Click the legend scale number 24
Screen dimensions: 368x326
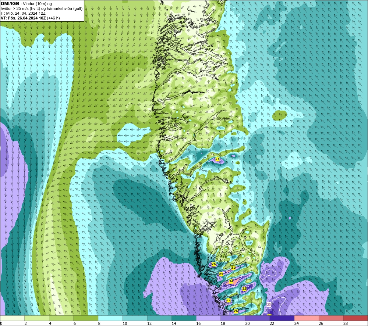pos(297,323)
